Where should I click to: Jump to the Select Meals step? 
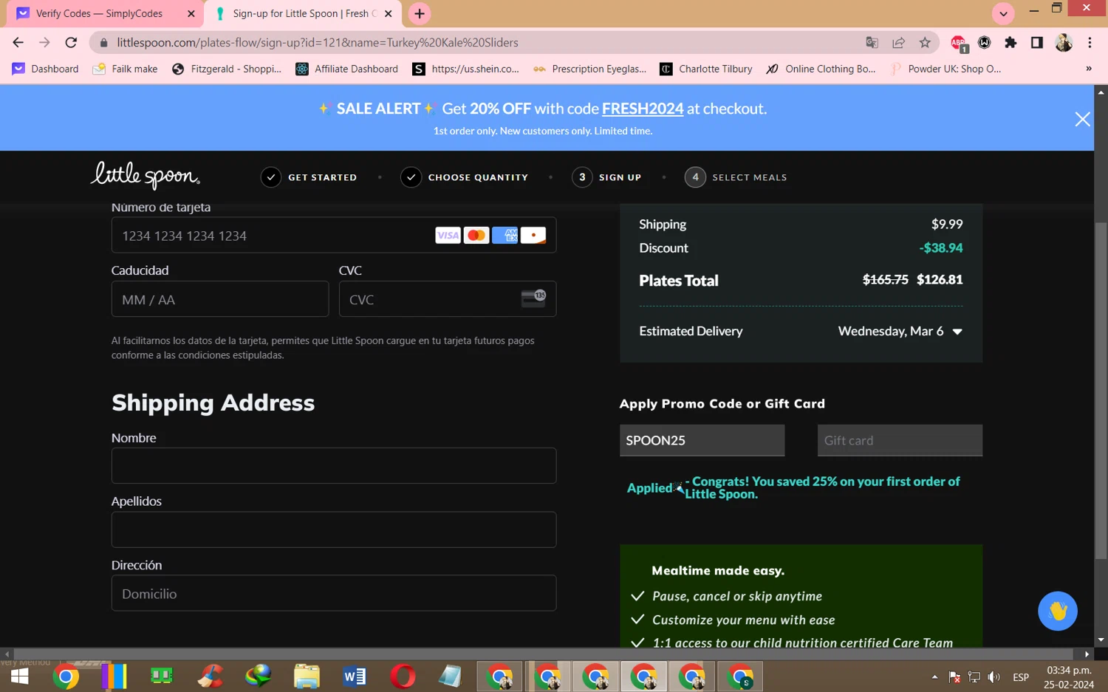tap(736, 177)
